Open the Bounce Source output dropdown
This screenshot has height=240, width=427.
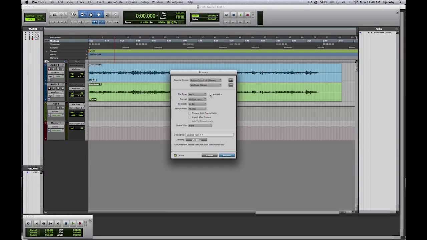[205, 80]
